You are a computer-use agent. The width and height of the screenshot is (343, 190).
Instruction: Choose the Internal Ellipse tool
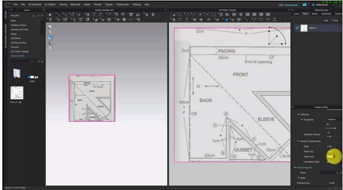[261, 15]
